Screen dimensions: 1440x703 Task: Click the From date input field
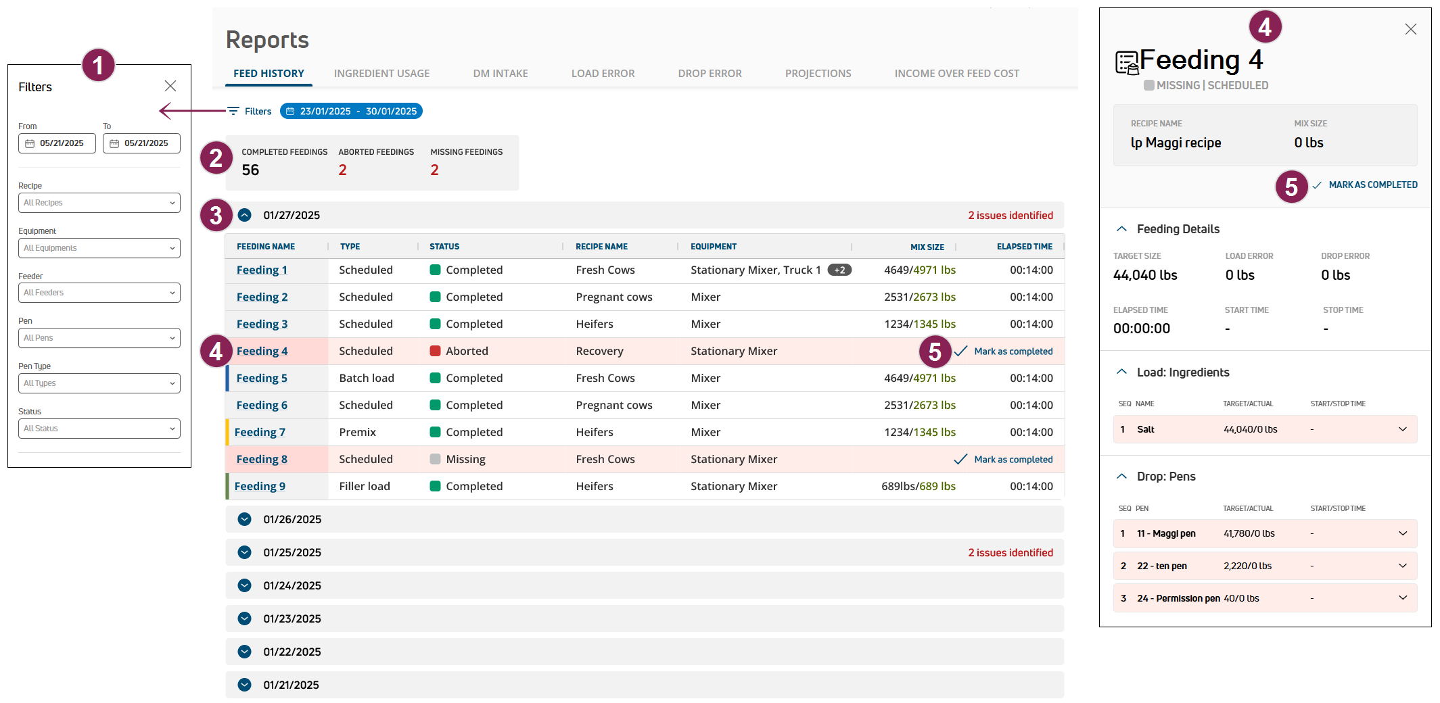[x=57, y=143]
